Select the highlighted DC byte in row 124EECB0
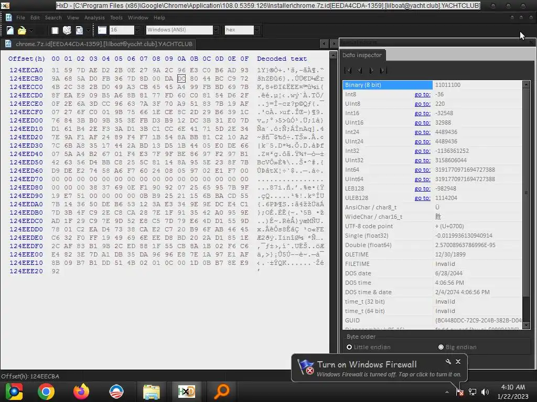This screenshot has height=402, width=537. (x=181, y=79)
